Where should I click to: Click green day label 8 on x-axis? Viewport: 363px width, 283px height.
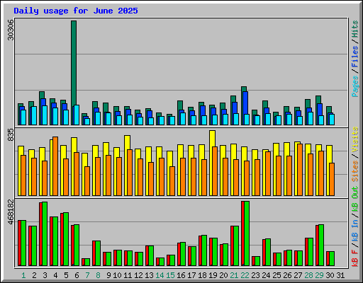(98, 275)
